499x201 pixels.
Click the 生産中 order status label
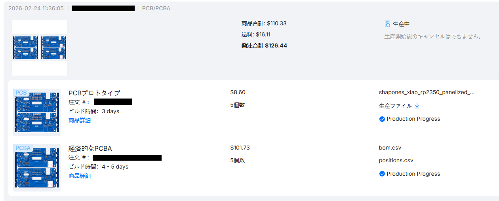[x=401, y=24]
